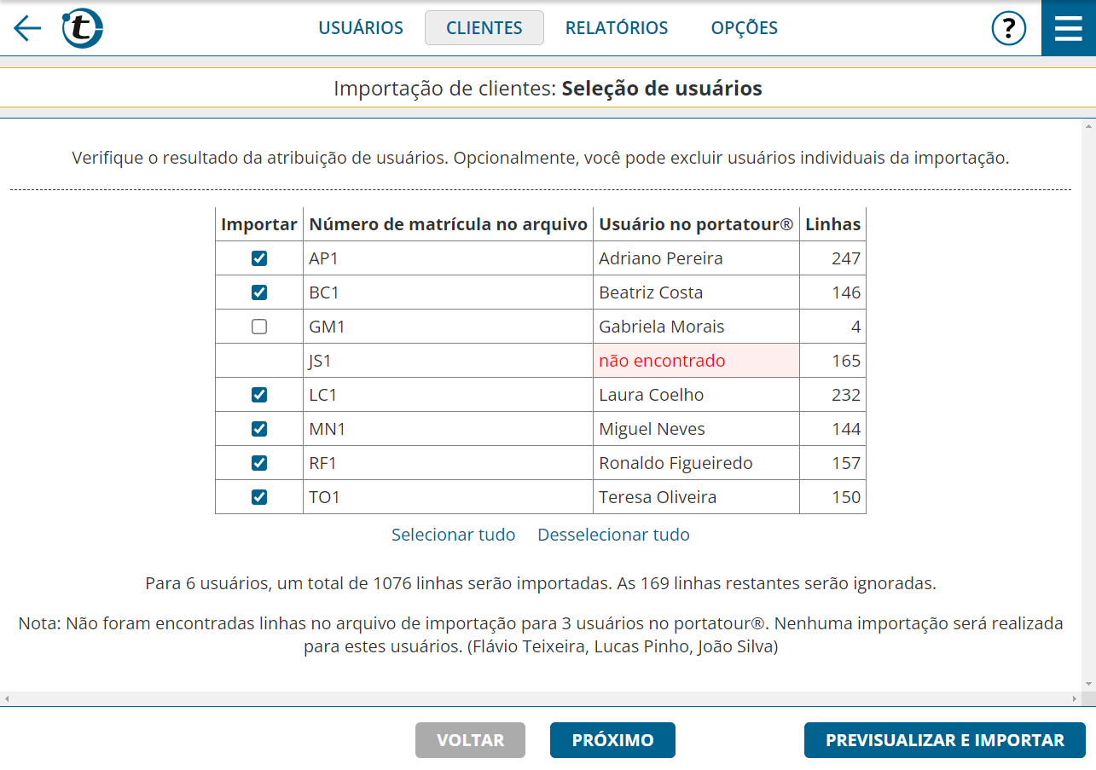Select the 'Gabriela Morais' cell
This screenshot has height=770, width=1096.
(696, 327)
